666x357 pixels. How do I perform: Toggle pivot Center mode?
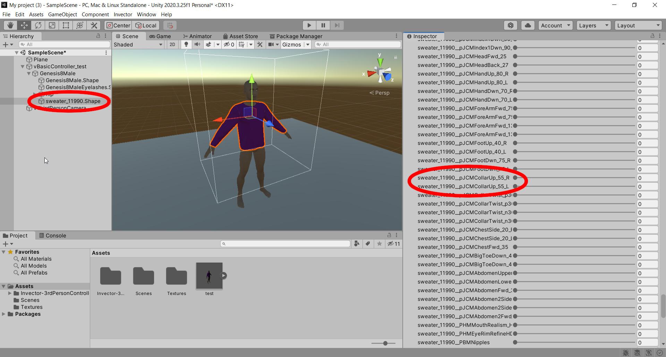118,25
